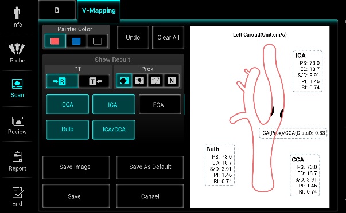Choose the blue painter color swatch
The height and width of the screenshot is (213, 346).
[x=76, y=41]
